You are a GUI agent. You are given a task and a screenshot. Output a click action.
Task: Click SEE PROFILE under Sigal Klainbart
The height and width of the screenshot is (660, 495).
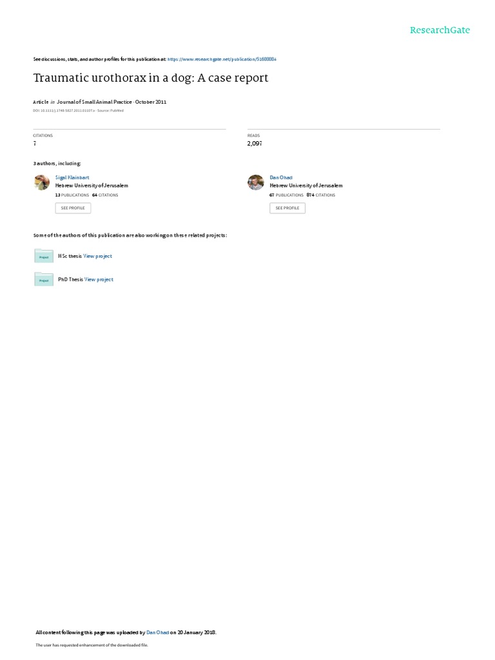click(73, 208)
